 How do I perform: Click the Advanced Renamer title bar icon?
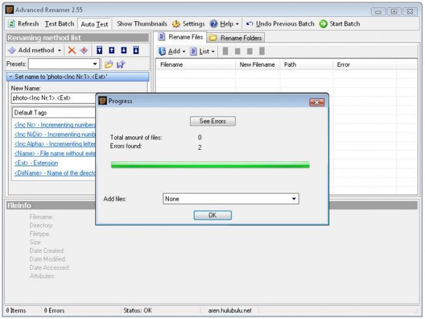10,10
